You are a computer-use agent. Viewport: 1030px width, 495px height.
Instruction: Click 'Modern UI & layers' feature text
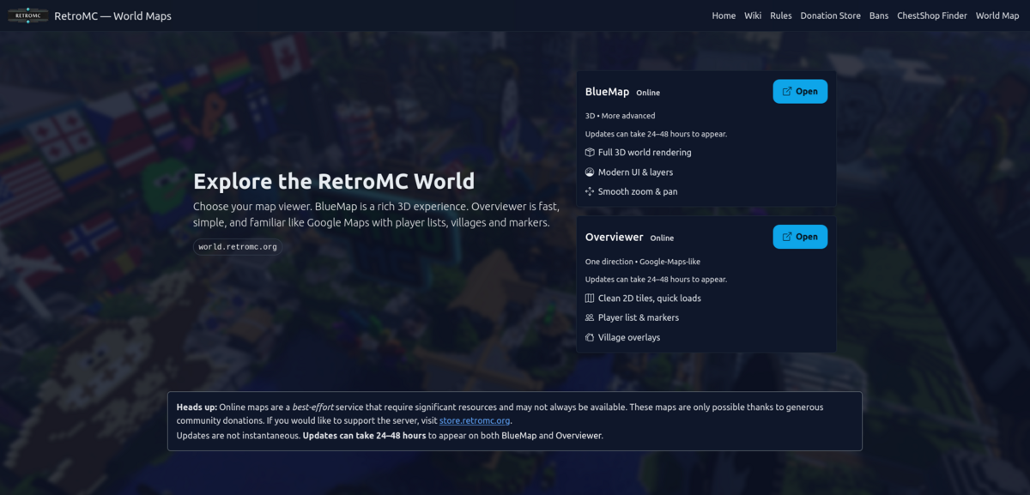click(635, 172)
